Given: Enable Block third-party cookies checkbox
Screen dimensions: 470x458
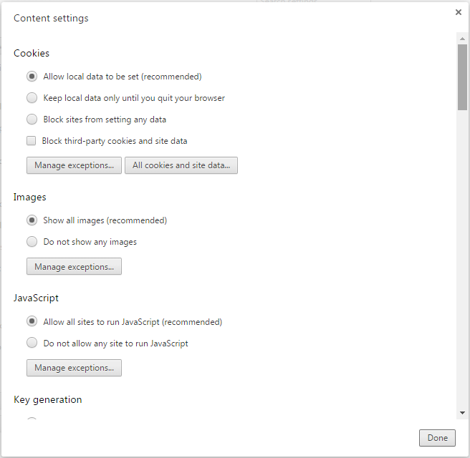Looking at the screenshot, I should (32, 141).
